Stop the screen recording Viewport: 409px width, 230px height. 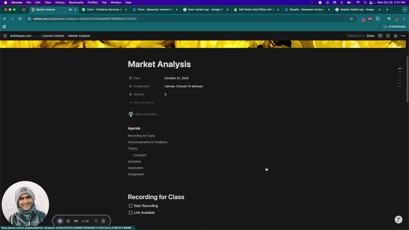pyautogui.click(x=60, y=221)
